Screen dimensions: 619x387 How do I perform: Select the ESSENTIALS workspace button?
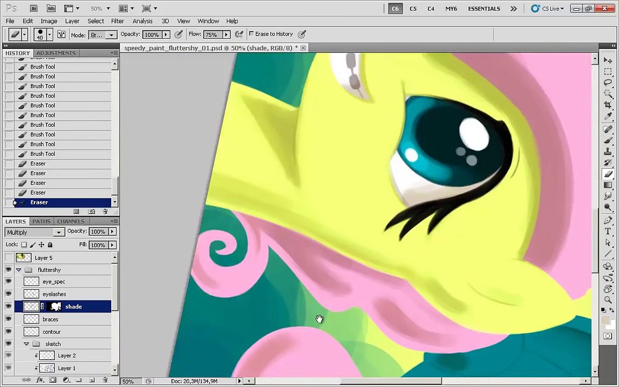pos(484,9)
